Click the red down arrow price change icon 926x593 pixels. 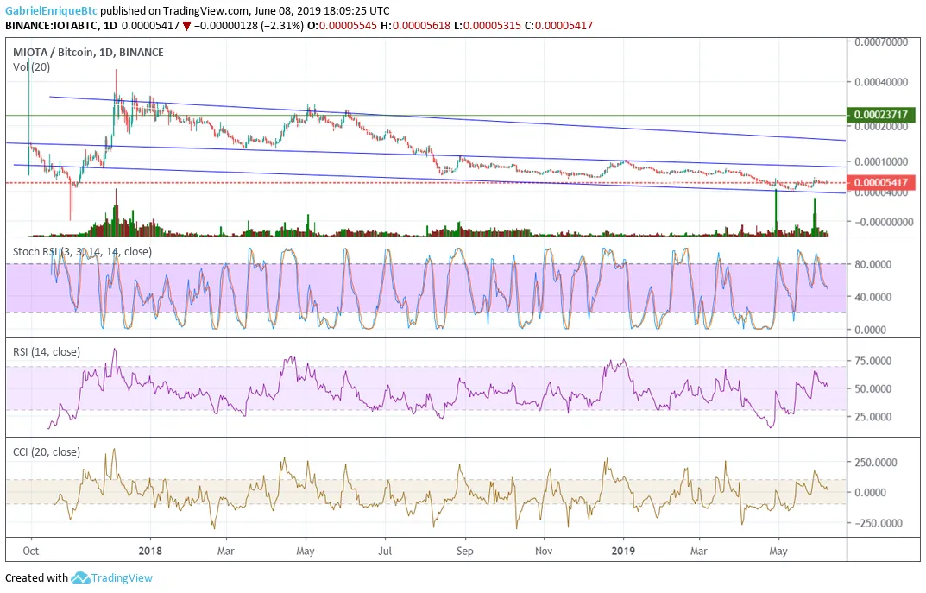point(186,25)
